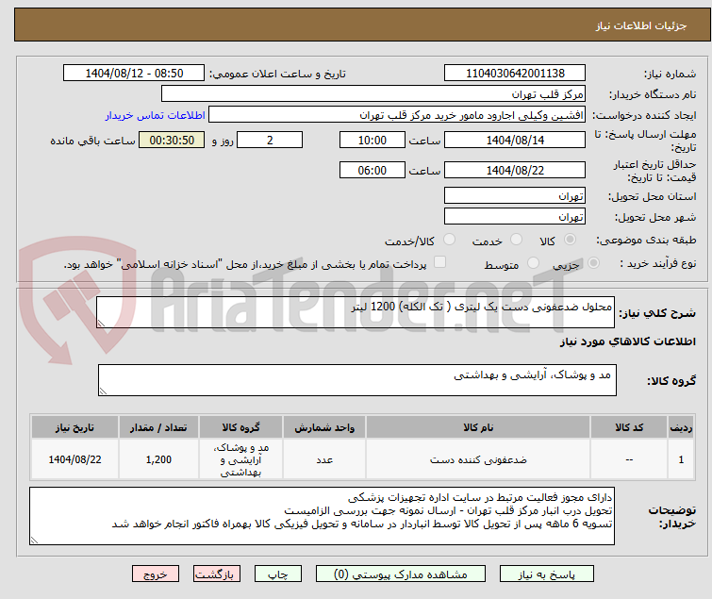Select the خدمت radio button
The height and width of the screenshot is (599, 712).
[x=516, y=240]
